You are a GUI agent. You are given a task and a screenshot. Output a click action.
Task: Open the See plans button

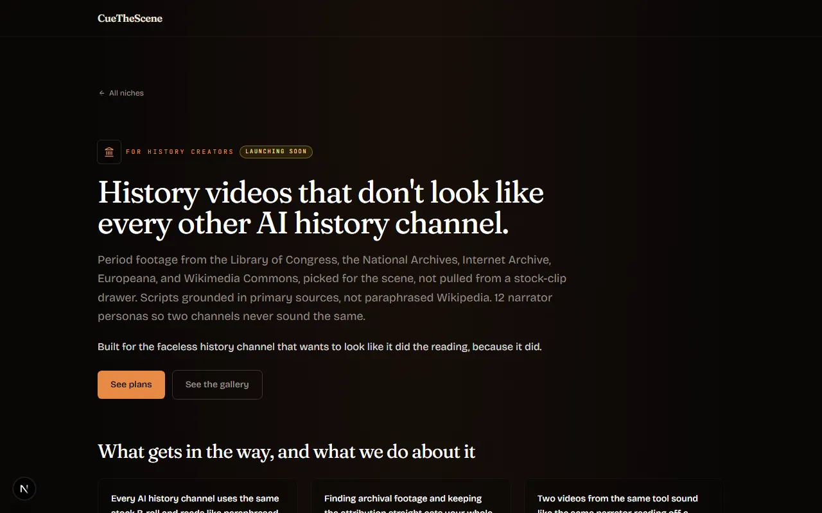(131, 385)
